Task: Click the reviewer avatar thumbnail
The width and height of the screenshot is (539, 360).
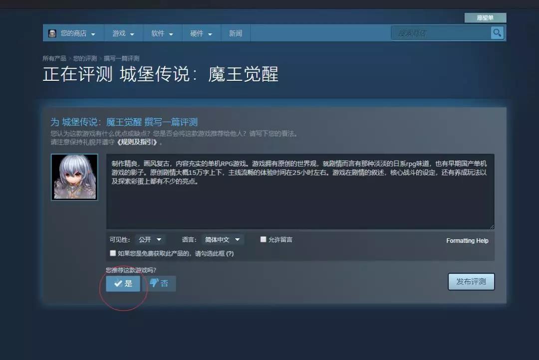Action: point(74,177)
